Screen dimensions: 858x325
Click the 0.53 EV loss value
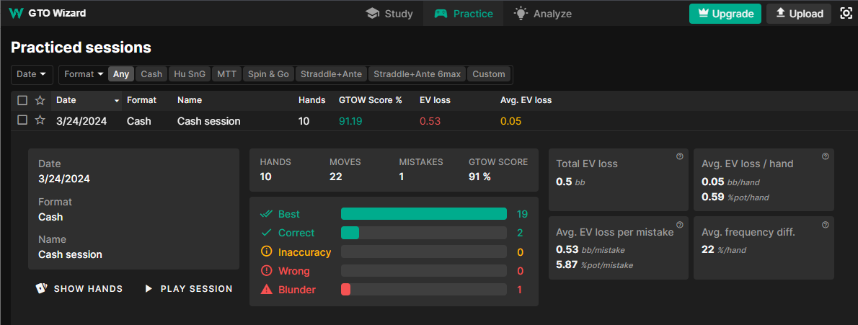(430, 121)
